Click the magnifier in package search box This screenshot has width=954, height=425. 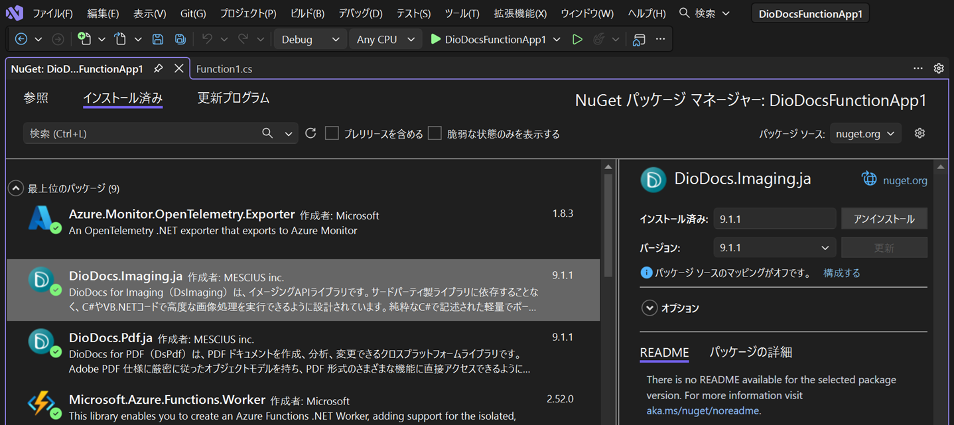pyautogui.click(x=267, y=133)
